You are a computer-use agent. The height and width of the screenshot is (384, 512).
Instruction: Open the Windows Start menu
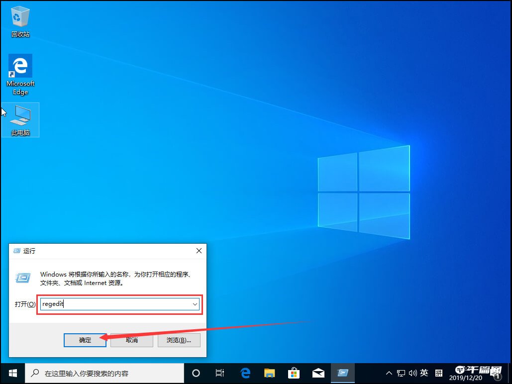pos(12,373)
